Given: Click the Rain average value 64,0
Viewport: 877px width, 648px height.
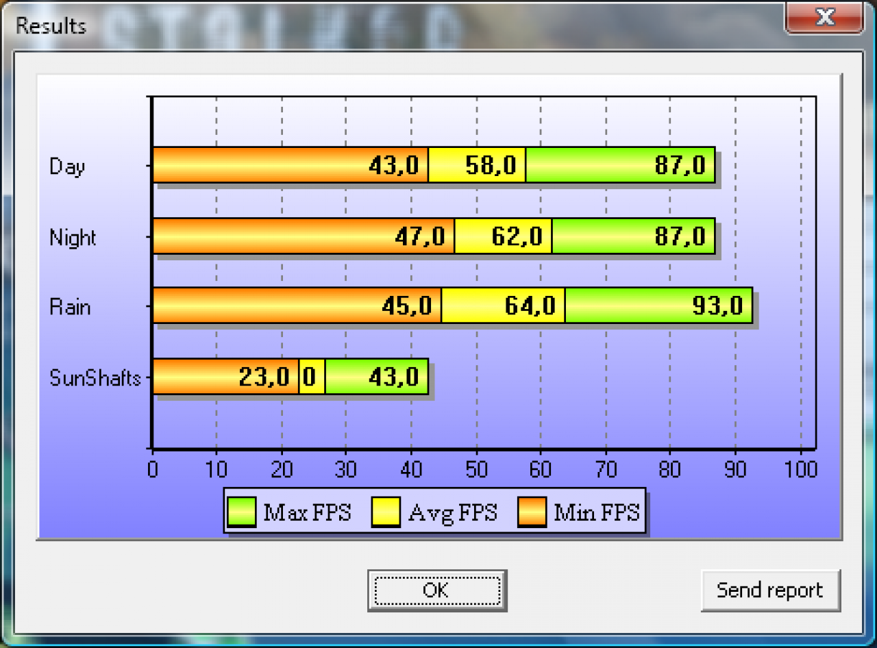Looking at the screenshot, I should (x=530, y=306).
